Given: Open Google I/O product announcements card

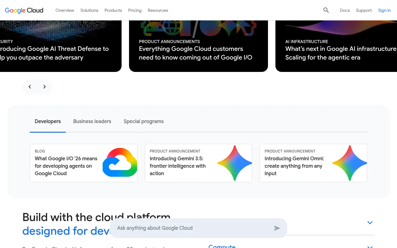Looking at the screenshot, I should pos(198,46).
